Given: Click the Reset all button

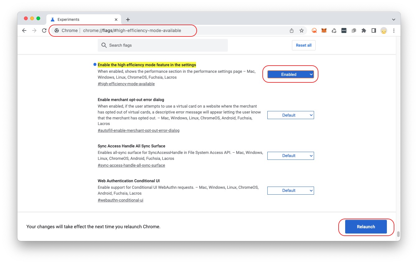Looking at the screenshot, I should 303,45.
